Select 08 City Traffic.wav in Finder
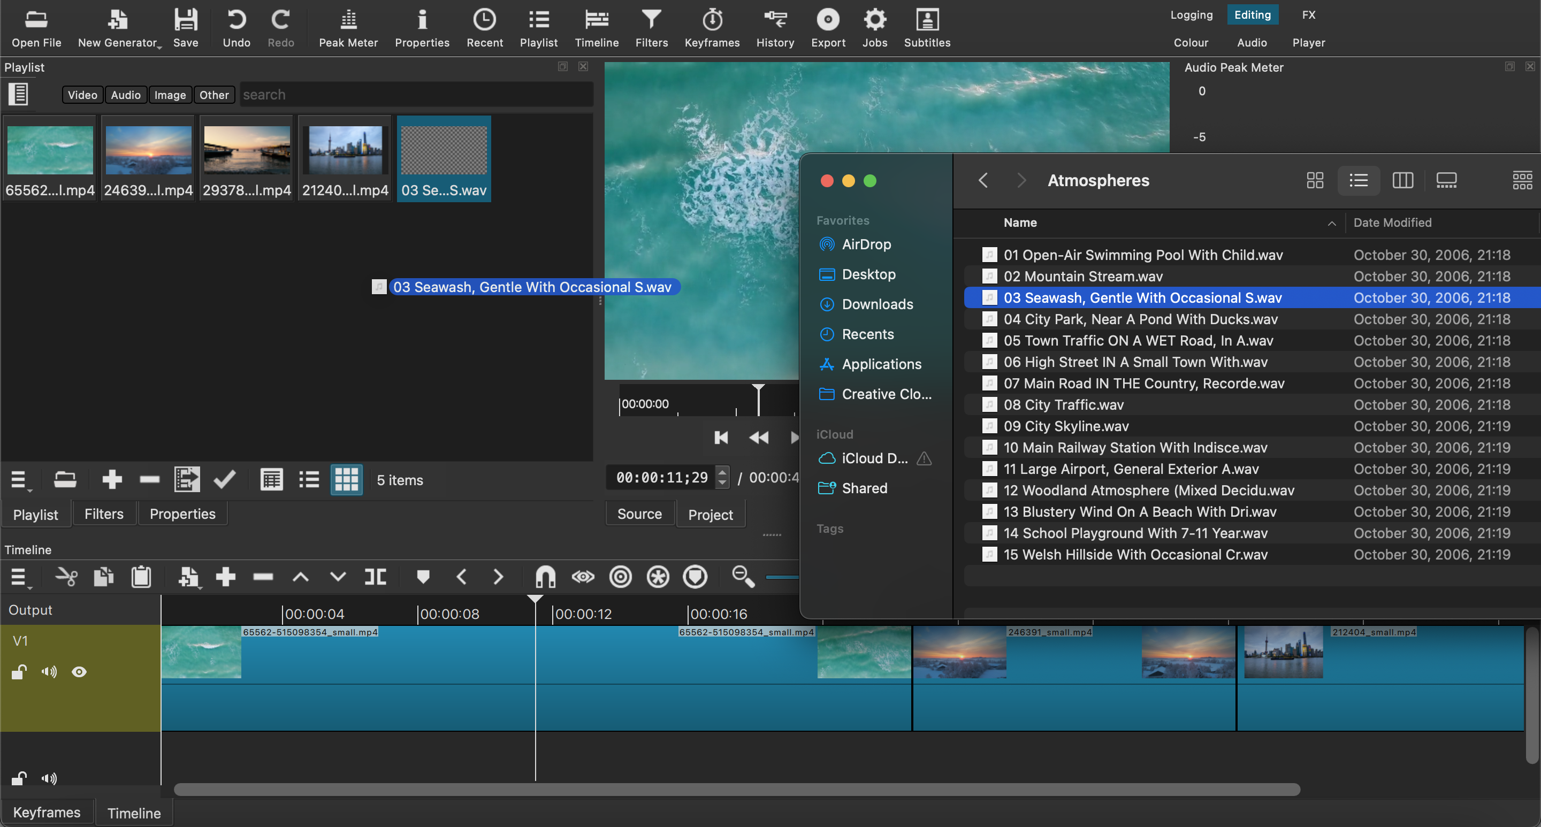1541x827 pixels. [x=1064, y=405]
